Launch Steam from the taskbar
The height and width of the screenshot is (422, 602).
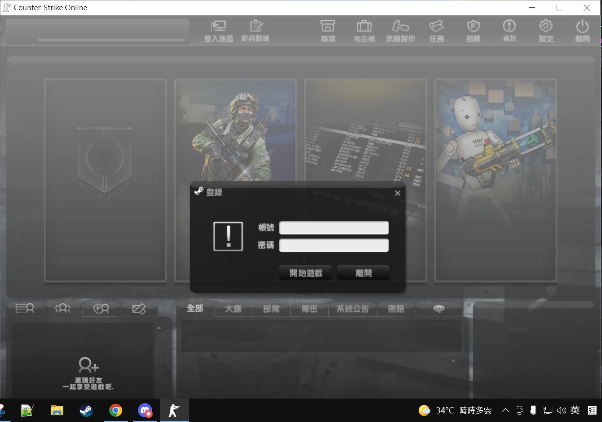tap(86, 410)
